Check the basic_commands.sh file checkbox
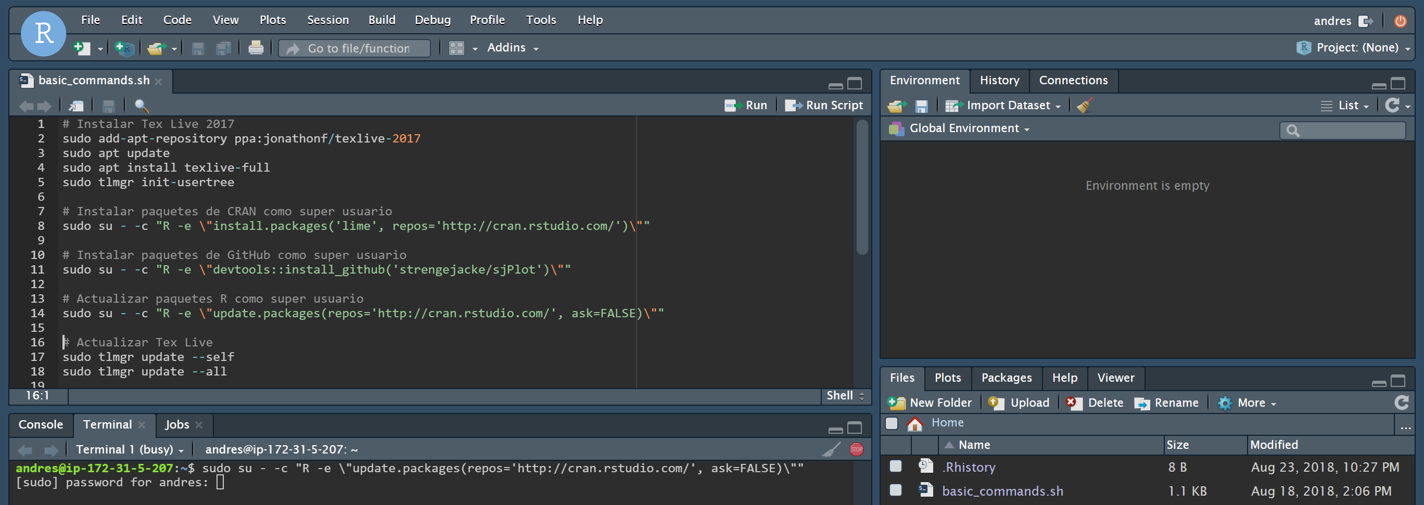 (x=896, y=490)
